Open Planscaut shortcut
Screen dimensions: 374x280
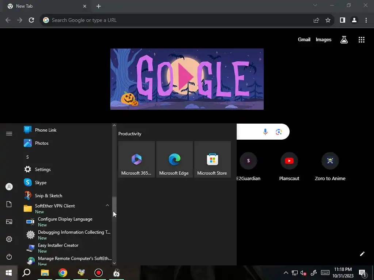coord(289,167)
